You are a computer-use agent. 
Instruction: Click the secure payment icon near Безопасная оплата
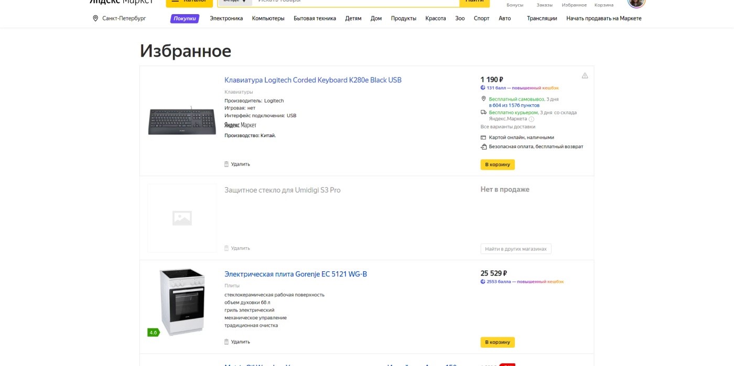coord(483,147)
